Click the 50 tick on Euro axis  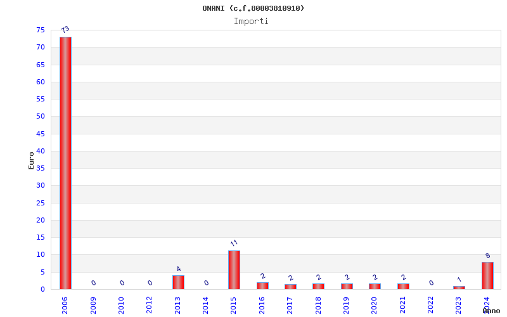tap(41, 117)
